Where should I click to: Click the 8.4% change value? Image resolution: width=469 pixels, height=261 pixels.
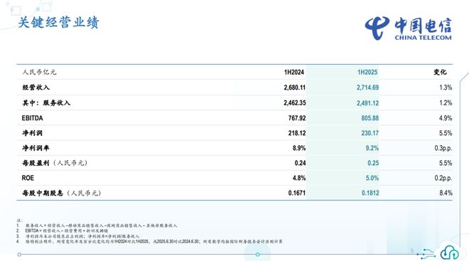(x=446, y=193)
